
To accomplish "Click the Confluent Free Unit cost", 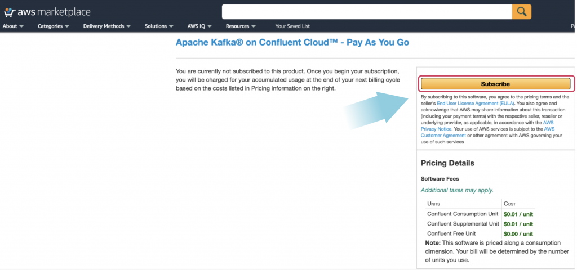I will 518,233.
